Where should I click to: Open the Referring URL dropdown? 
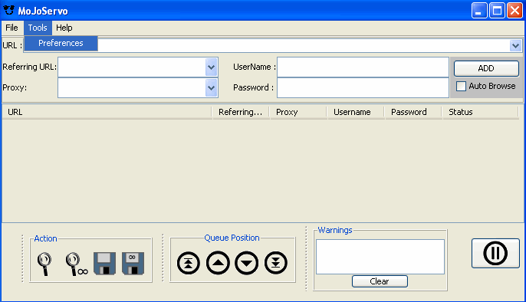coord(211,67)
